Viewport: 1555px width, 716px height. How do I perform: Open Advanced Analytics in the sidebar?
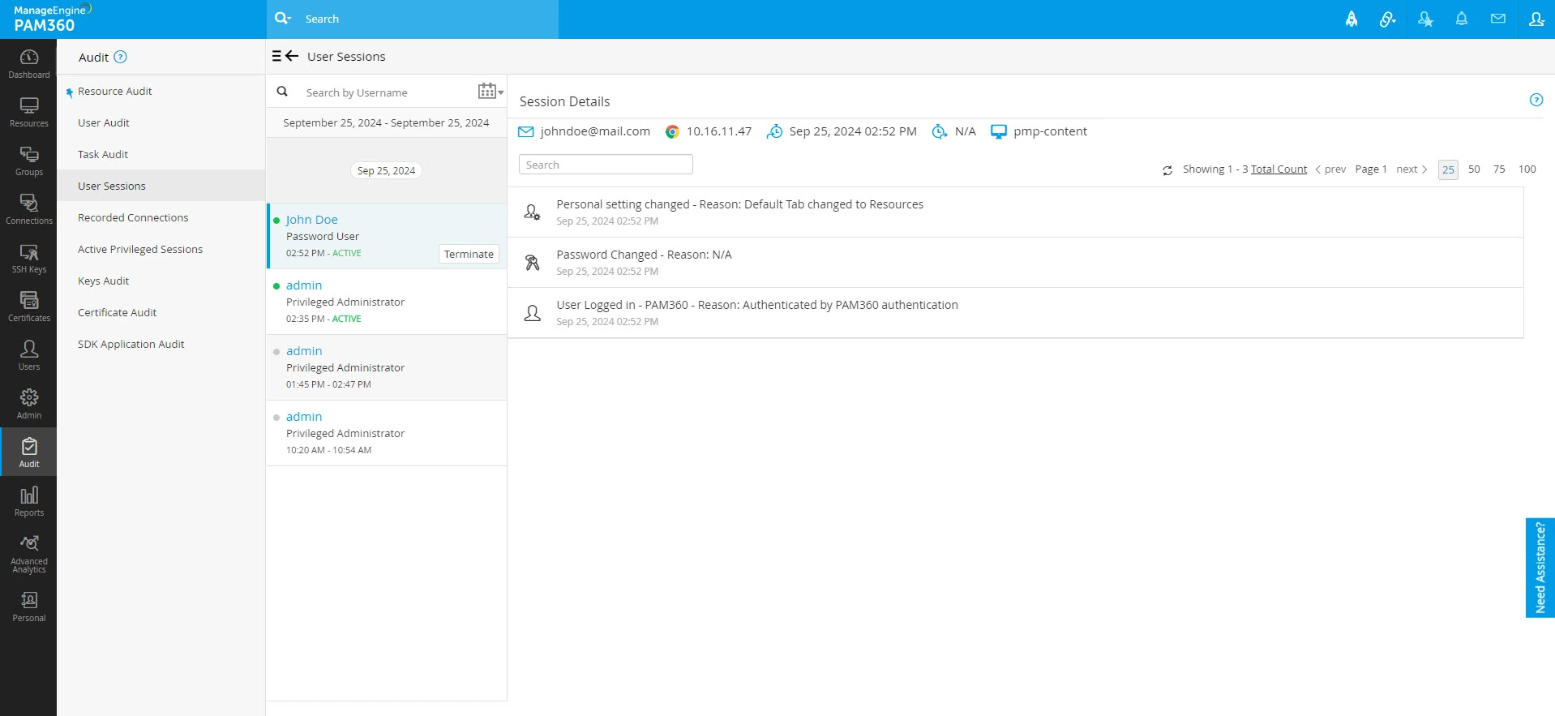[x=28, y=554]
